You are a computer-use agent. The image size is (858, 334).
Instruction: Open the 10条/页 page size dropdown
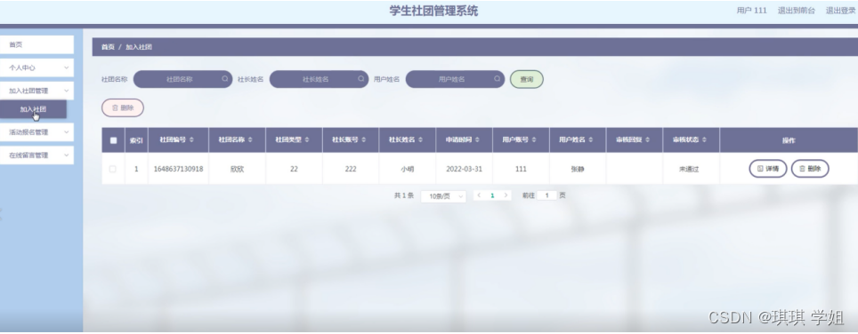(x=443, y=196)
